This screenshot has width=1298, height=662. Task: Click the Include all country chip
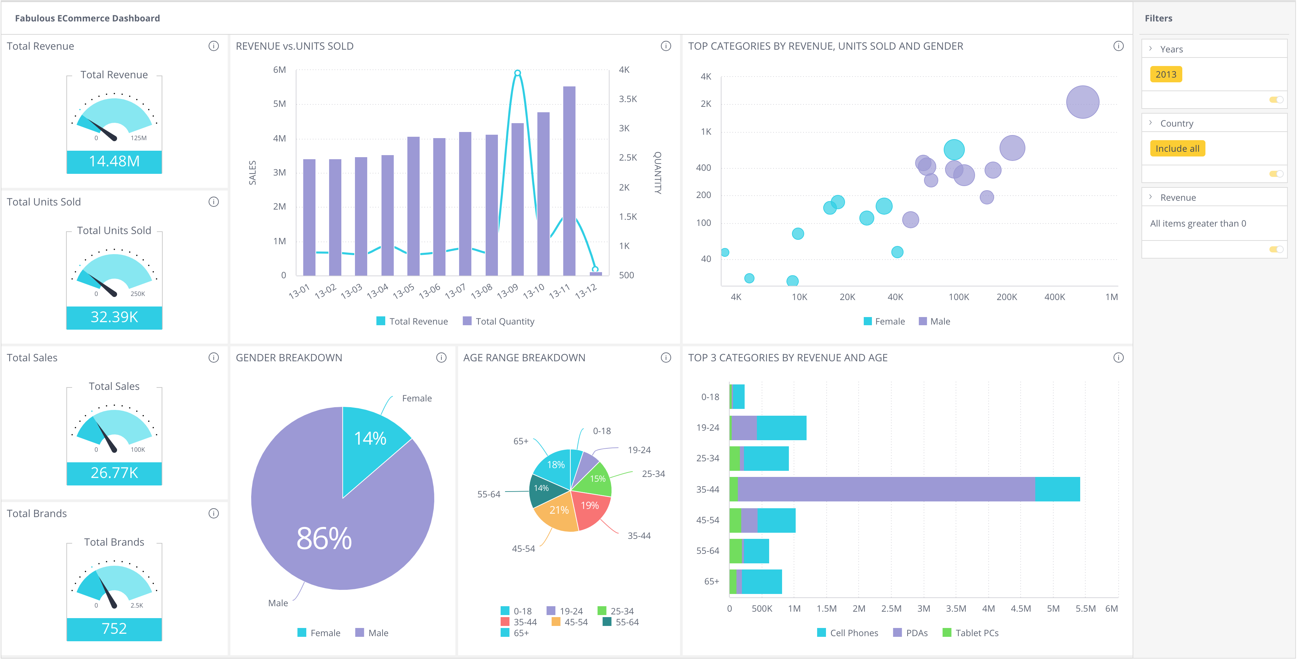(x=1177, y=148)
